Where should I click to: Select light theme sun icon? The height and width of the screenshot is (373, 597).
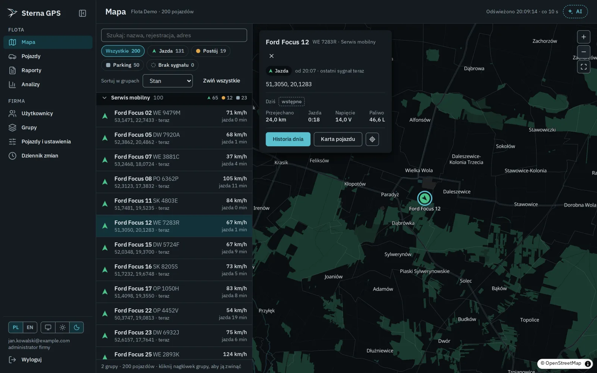click(x=62, y=327)
